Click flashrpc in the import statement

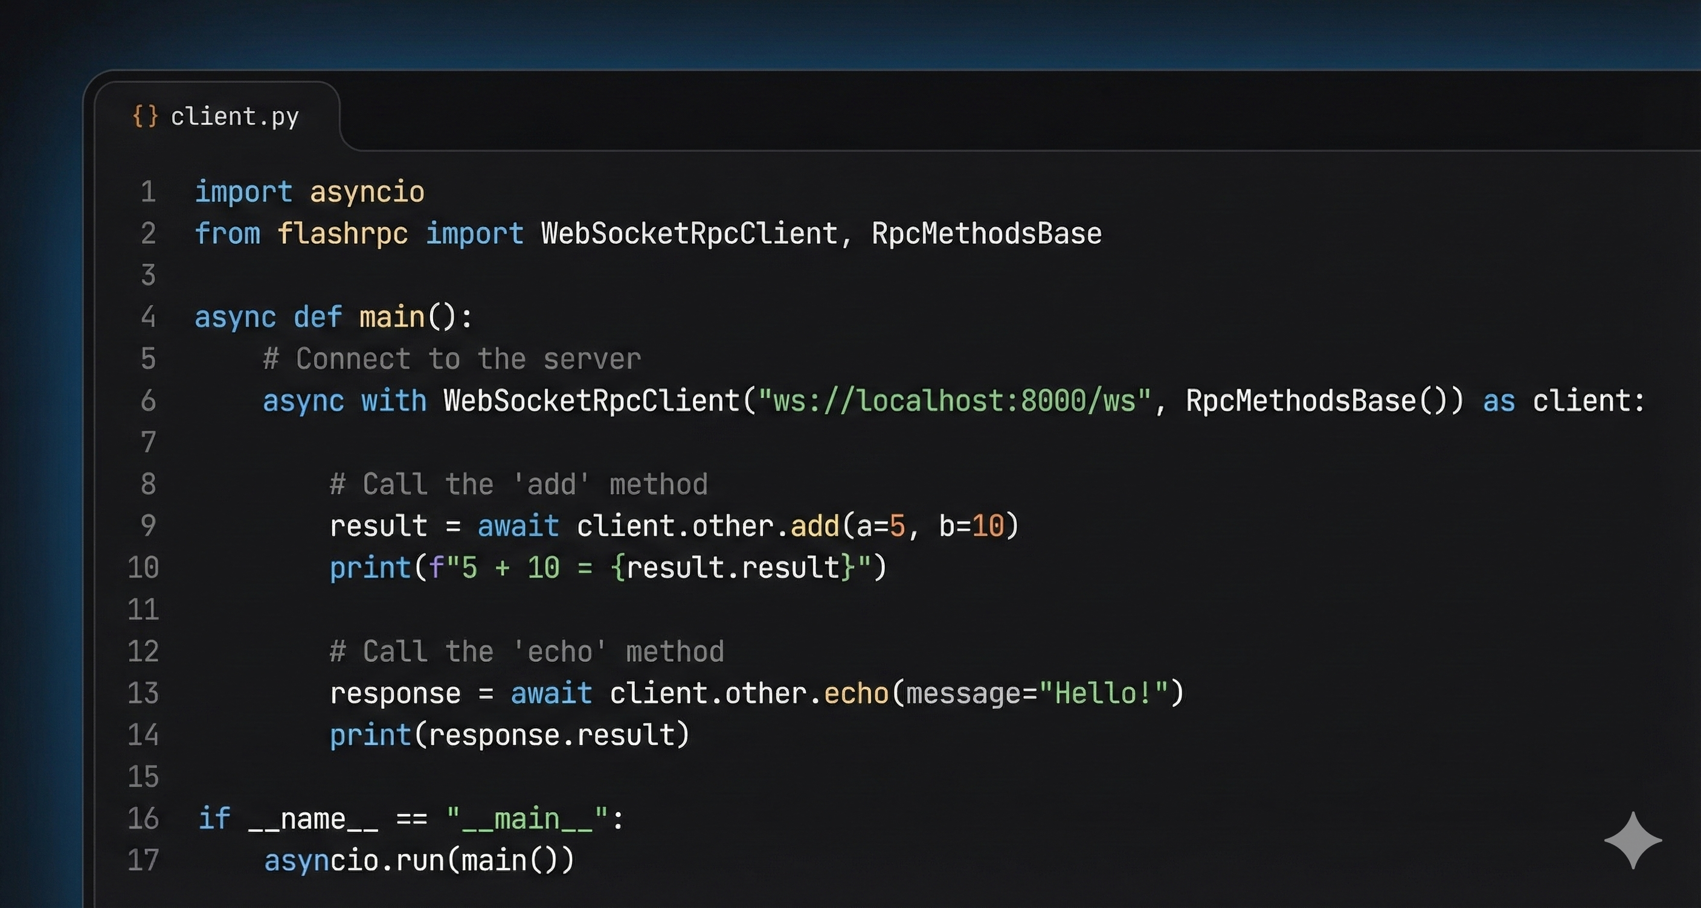[x=342, y=234]
